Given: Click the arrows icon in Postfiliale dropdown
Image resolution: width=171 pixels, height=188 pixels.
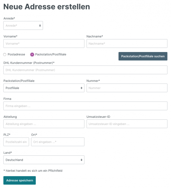Looking at the screenshot, I should click(x=81, y=88).
